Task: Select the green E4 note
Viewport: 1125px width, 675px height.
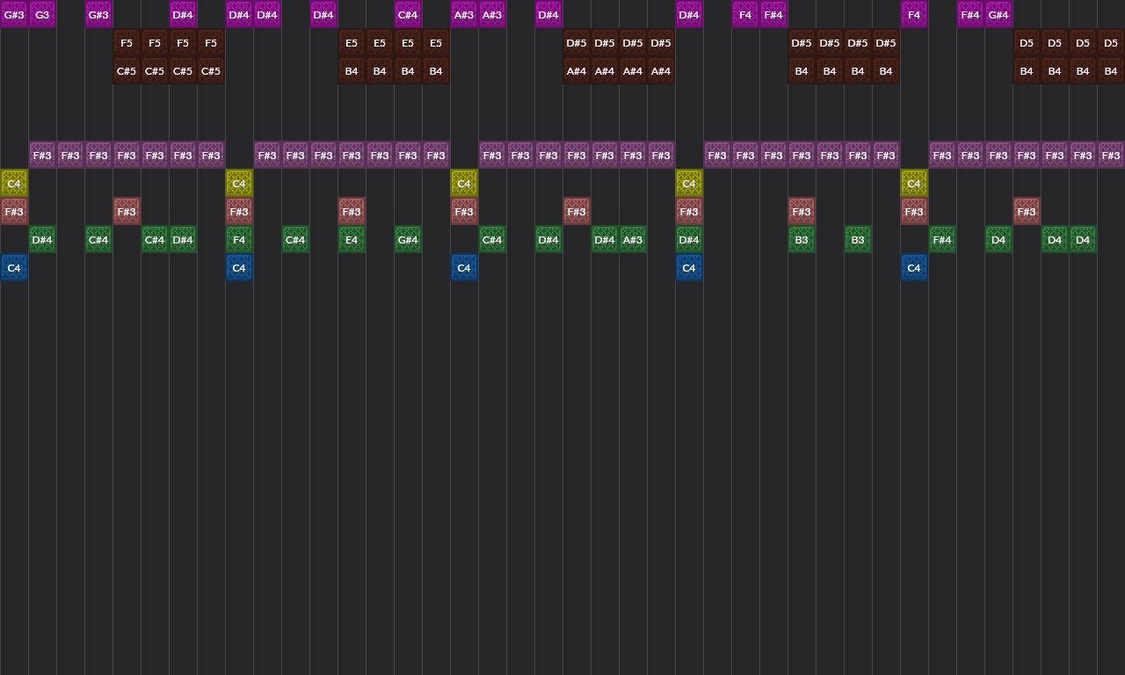Action: (352, 239)
